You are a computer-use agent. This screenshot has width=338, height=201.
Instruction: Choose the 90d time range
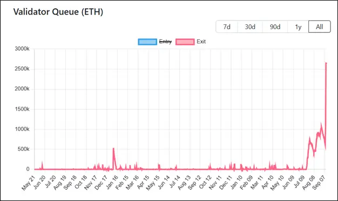tap(275, 27)
